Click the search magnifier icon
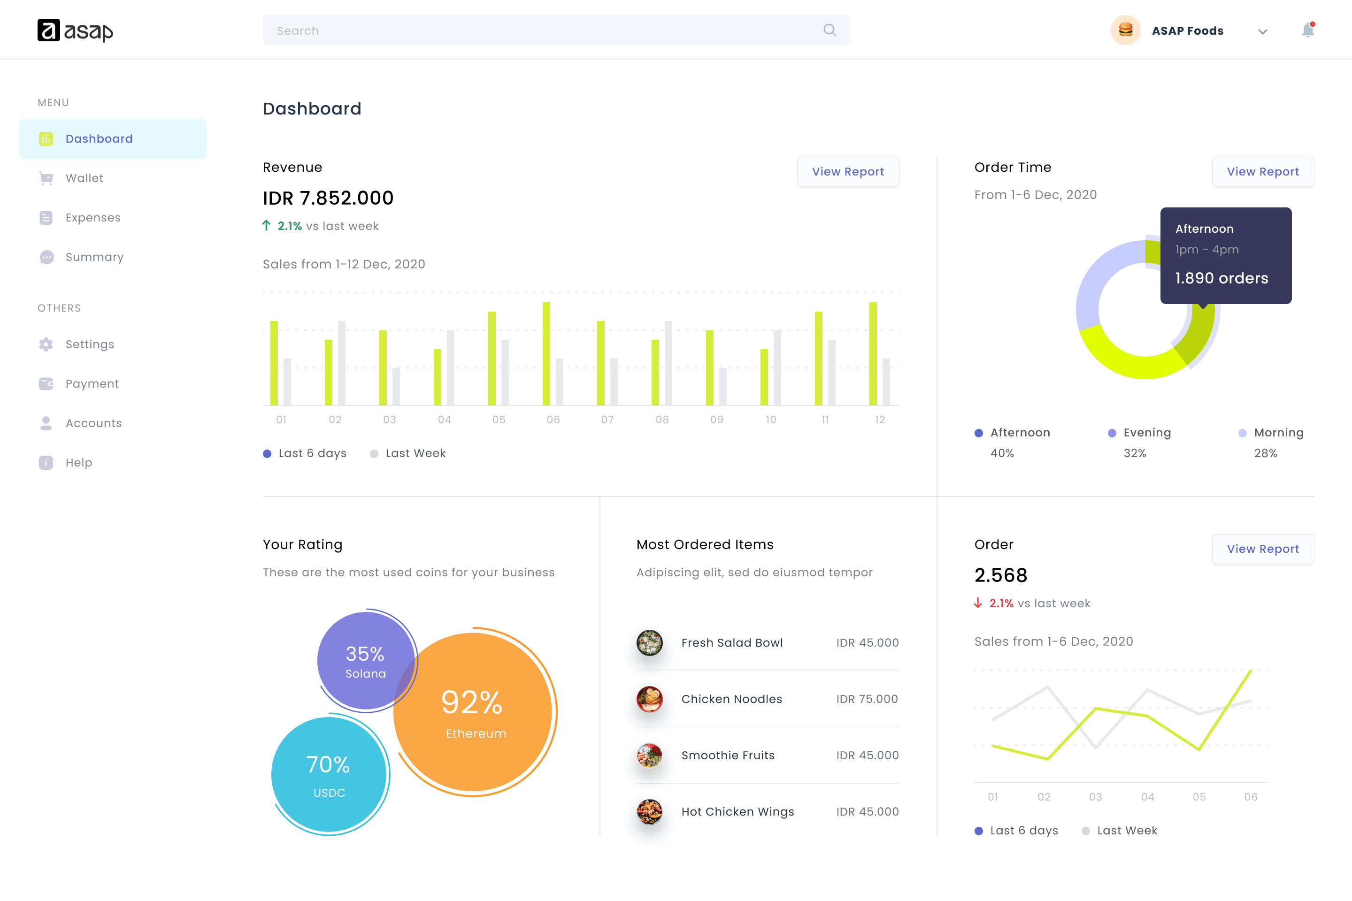Viewport: 1352px width, 901px height. [829, 30]
